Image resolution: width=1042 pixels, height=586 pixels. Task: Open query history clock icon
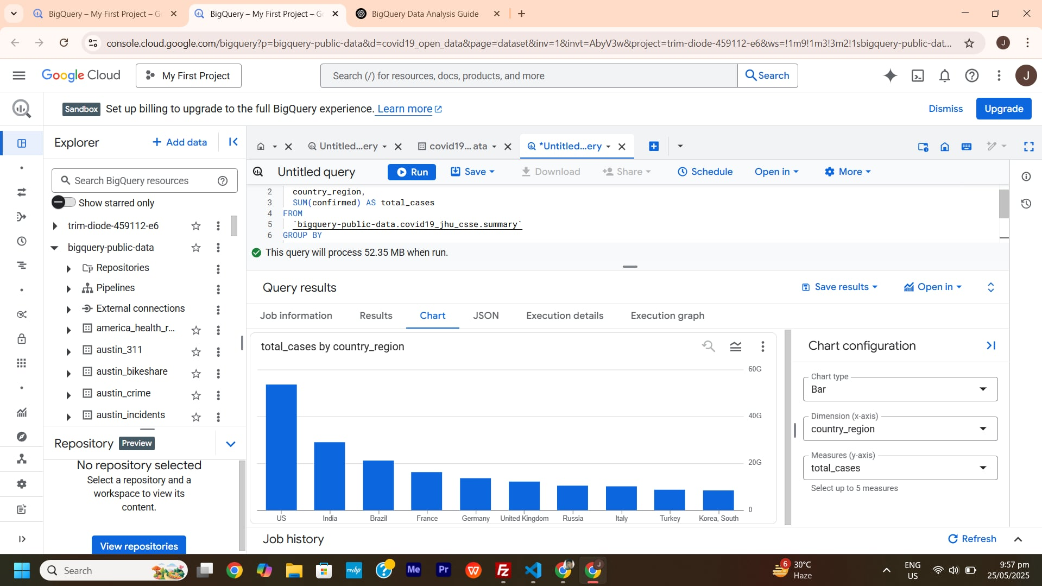1026,204
